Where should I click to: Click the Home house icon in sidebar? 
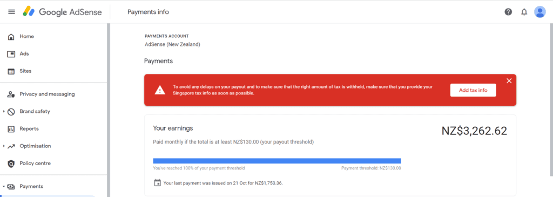coord(11,37)
